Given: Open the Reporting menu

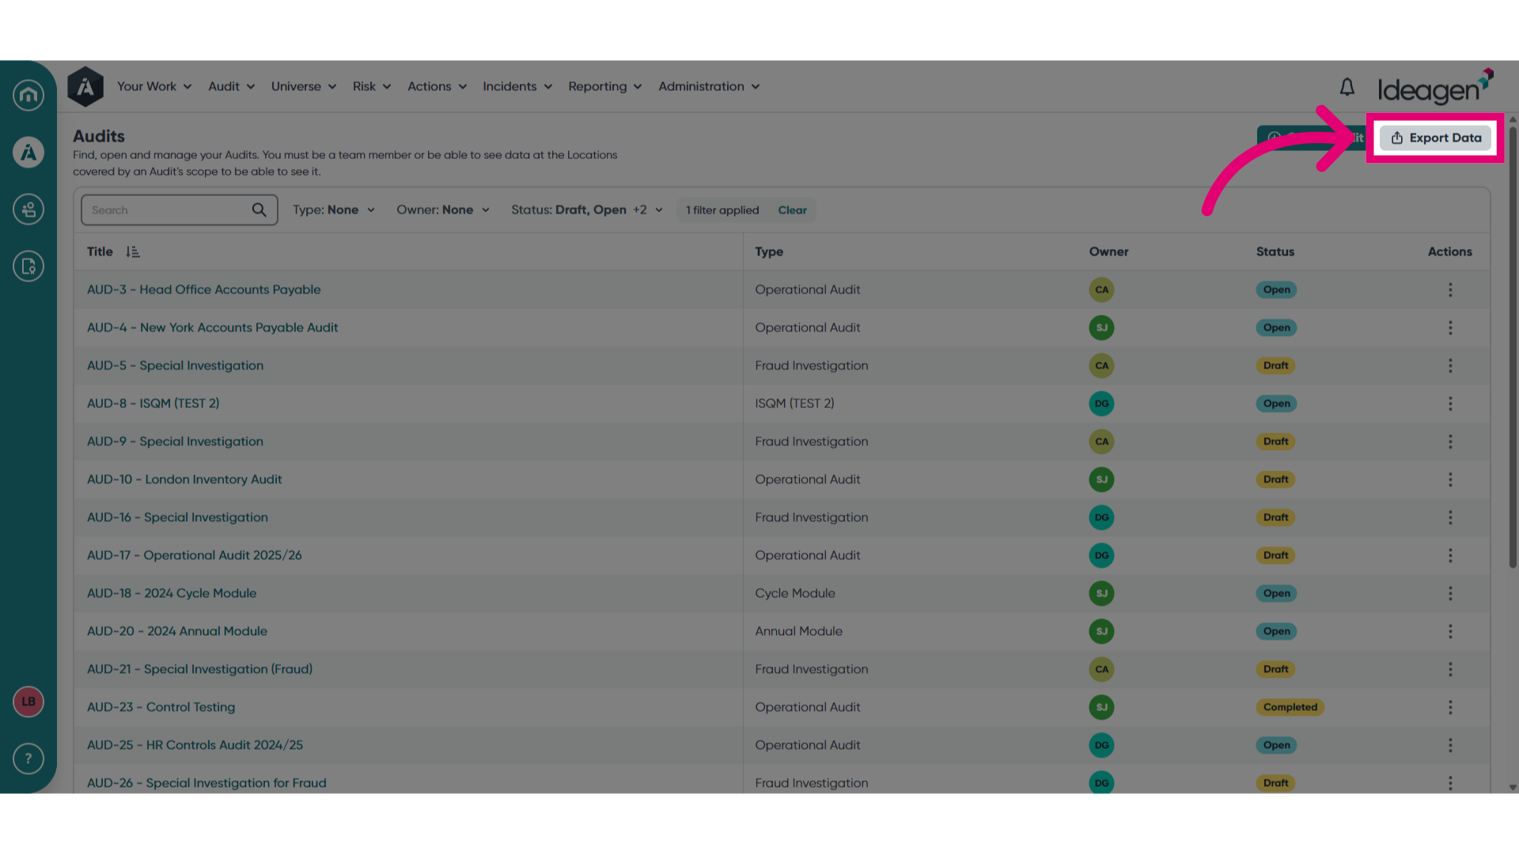Looking at the screenshot, I should [x=604, y=86].
